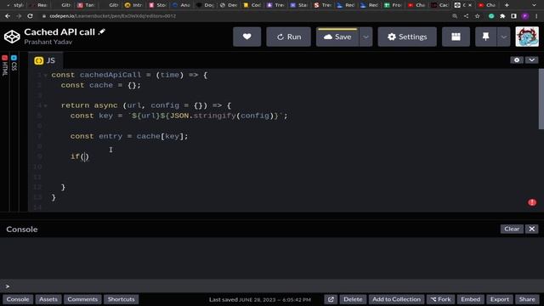
Task: Close the active CodePen browser tab
Action: pyautogui.click(x=470, y=5)
